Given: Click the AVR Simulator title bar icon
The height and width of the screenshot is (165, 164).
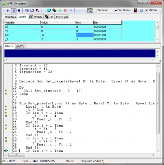Looking at the screenshot, I should pyautogui.click(x=4, y=4).
